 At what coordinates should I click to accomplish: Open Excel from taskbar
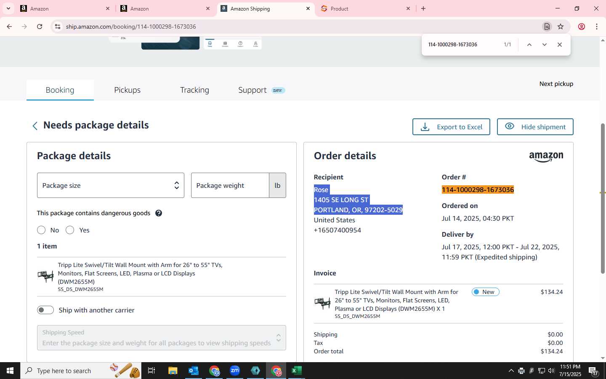[297, 371]
